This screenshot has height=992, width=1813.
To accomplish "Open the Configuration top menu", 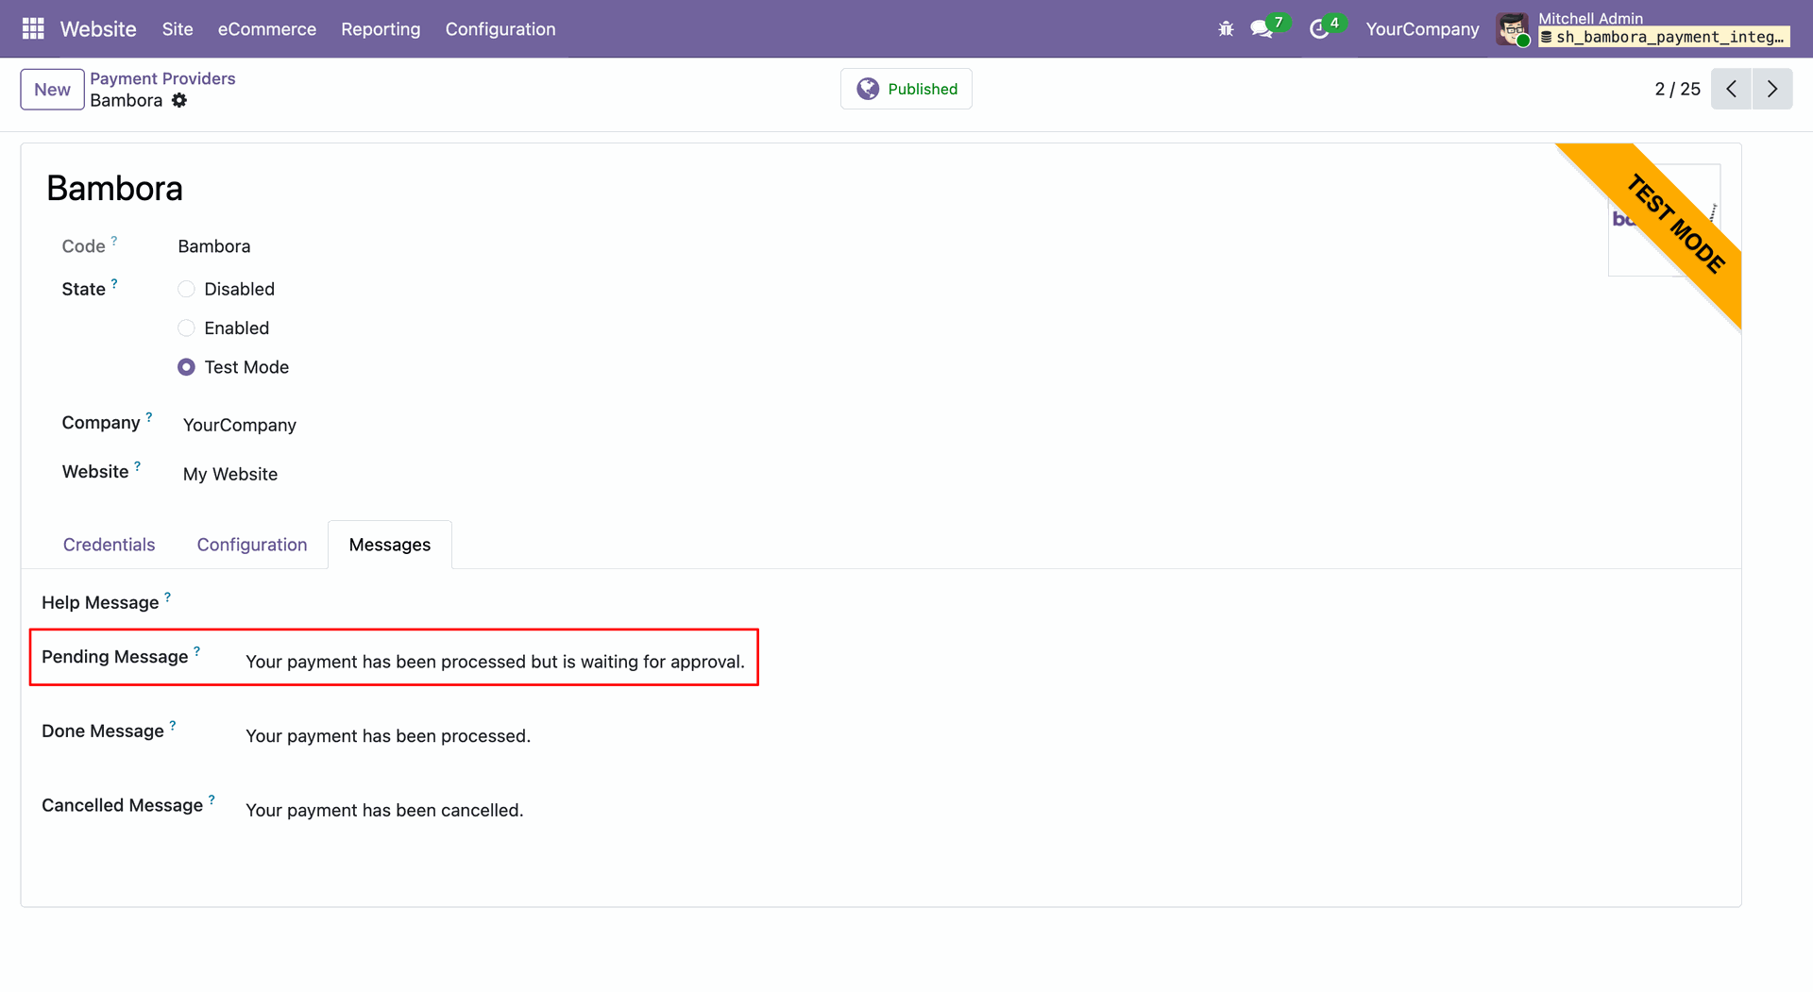I will click(x=500, y=29).
